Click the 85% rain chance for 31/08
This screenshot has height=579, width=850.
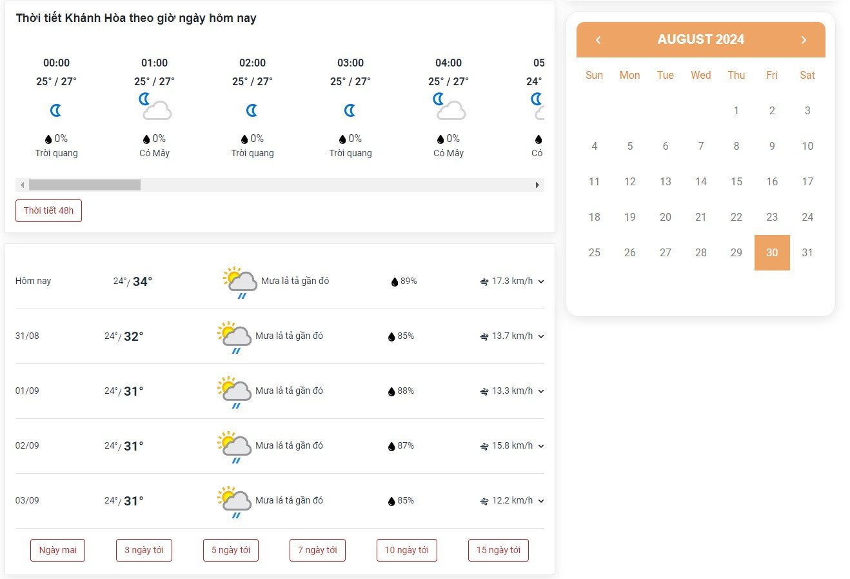[x=406, y=336]
